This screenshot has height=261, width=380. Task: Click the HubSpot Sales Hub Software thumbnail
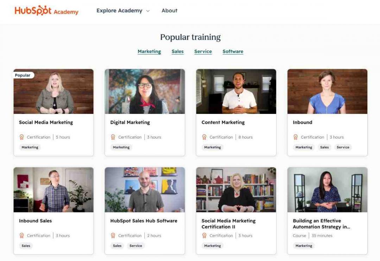[145, 190]
